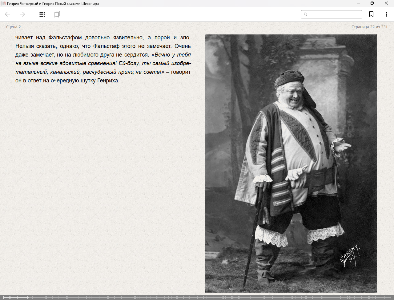Click the 'Сцена 2' chapter label
This screenshot has height=300, width=394.
pyautogui.click(x=14, y=27)
